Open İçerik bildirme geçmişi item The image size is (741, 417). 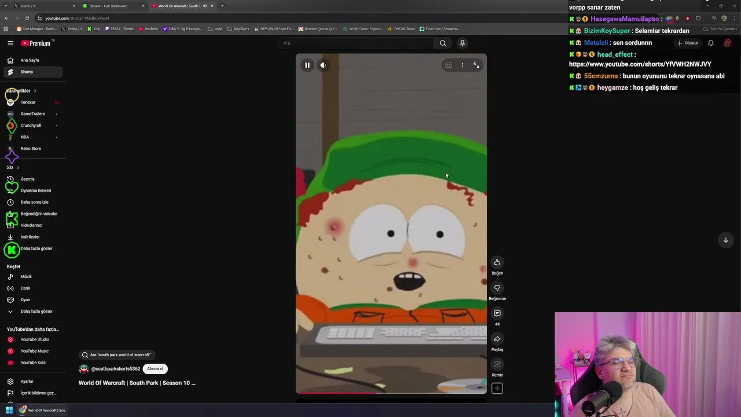32,393
